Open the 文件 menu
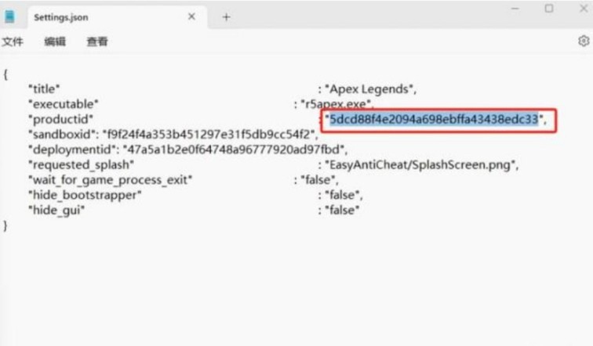Image resolution: width=593 pixels, height=346 pixels. click(x=13, y=41)
